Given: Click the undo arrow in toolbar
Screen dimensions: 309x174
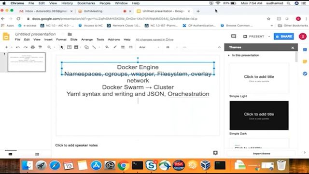Looking at the screenshot, I should click(18, 47).
